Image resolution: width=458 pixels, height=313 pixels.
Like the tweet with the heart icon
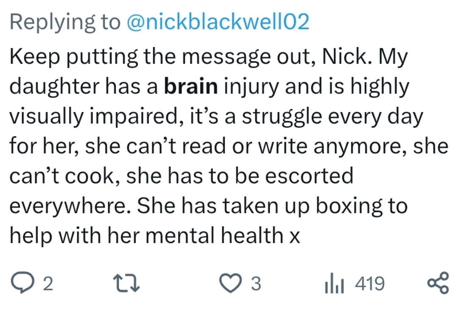[x=231, y=283]
